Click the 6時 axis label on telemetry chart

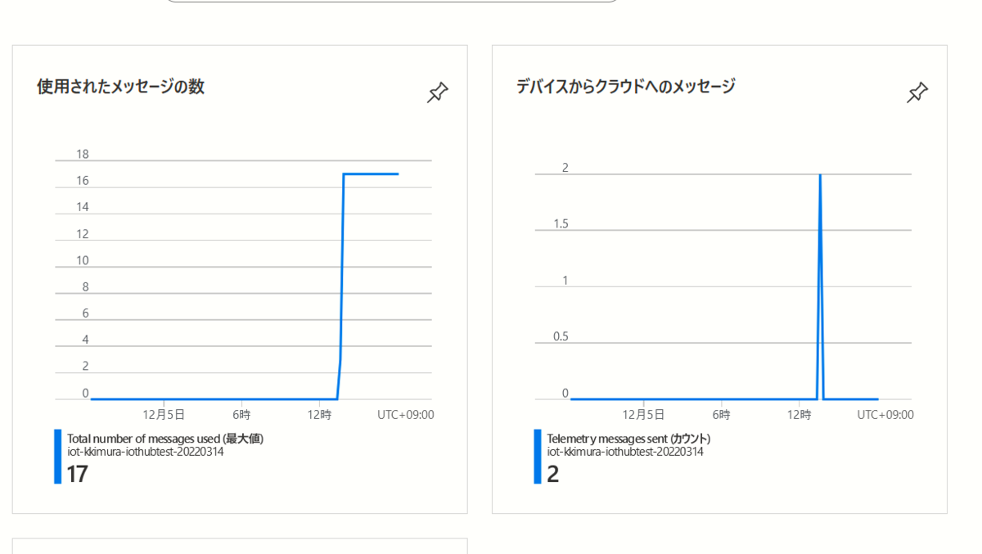click(721, 415)
